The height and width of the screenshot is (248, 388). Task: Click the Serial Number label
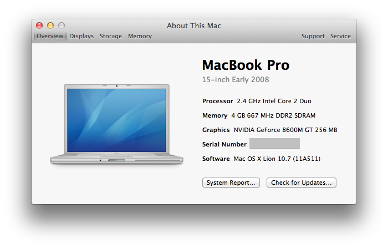tap(224, 144)
